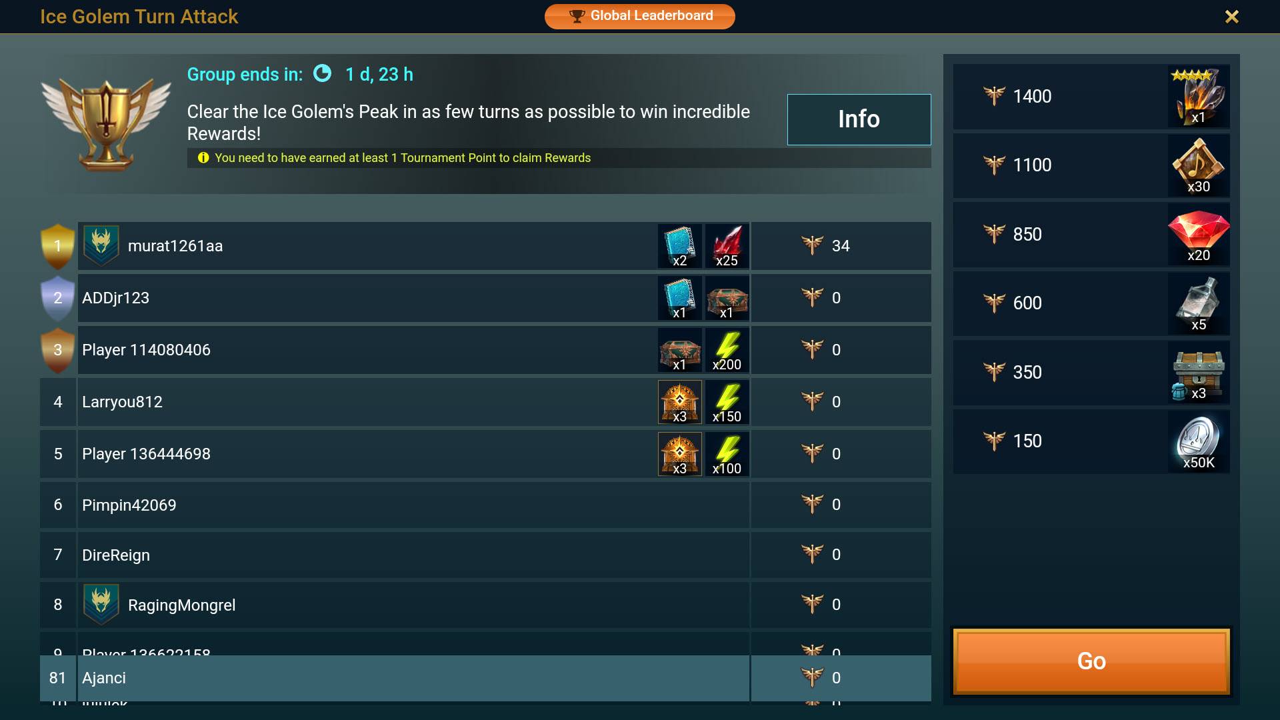Click the timer clock icon next to countdown
Screen dimensions: 1280x720
point(323,74)
